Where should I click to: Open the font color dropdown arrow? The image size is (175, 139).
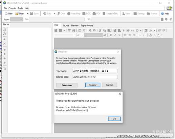tap(154, 35)
